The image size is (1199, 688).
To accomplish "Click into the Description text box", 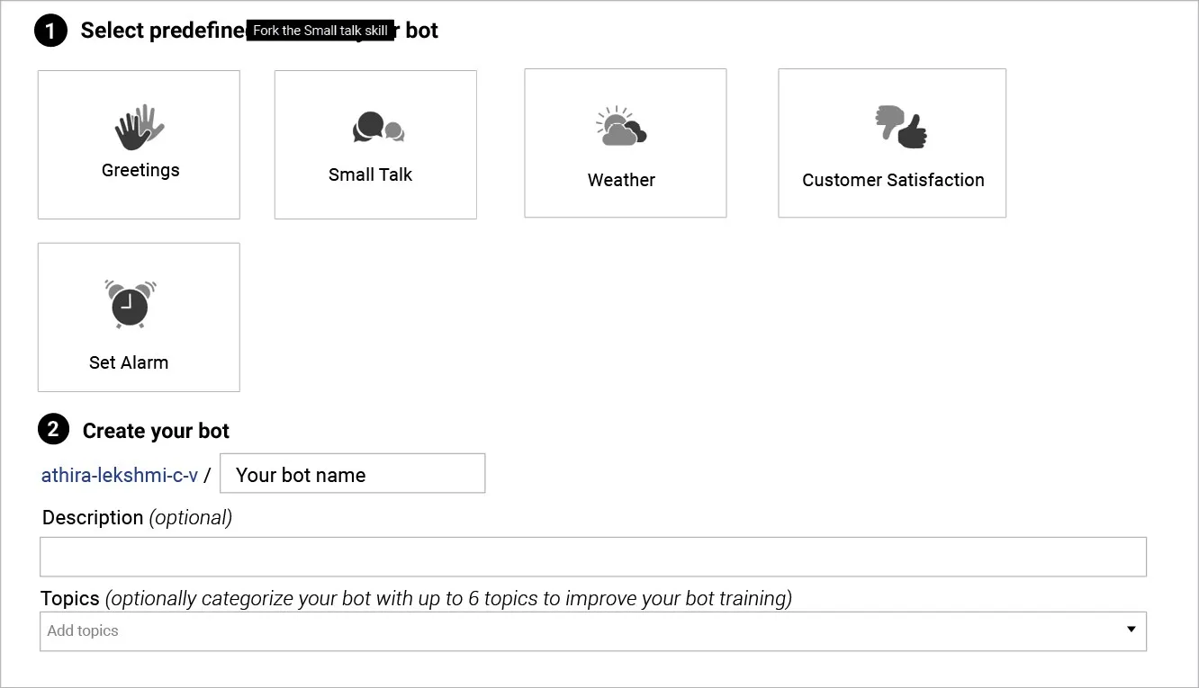I will coord(592,557).
